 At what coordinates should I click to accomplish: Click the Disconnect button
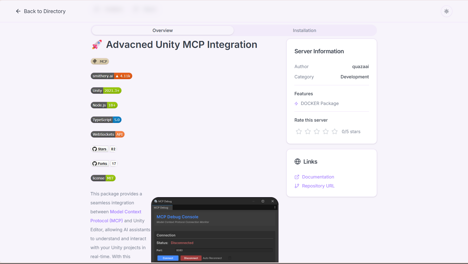tap(191, 258)
